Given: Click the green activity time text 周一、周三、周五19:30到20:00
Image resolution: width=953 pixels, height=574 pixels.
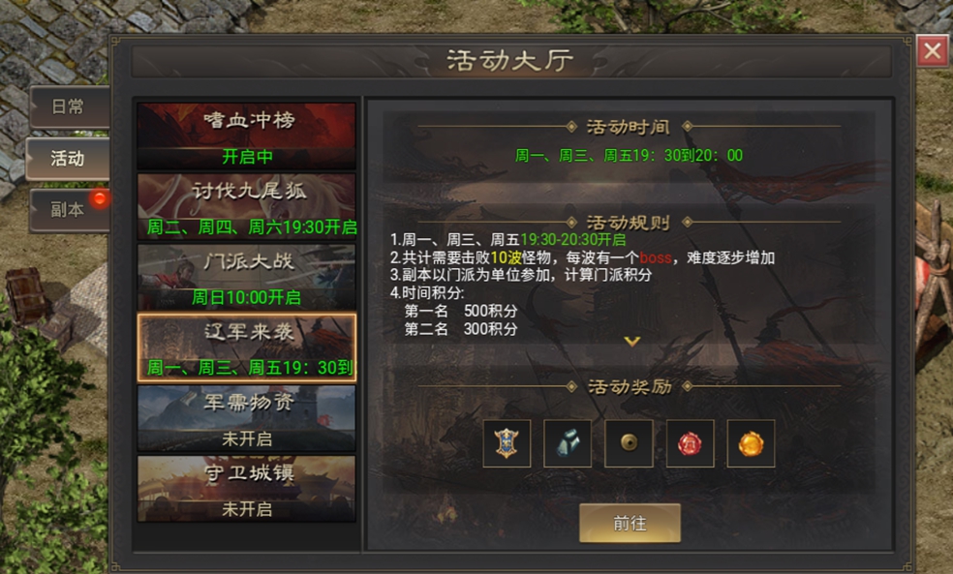Looking at the screenshot, I should coord(630,156).
